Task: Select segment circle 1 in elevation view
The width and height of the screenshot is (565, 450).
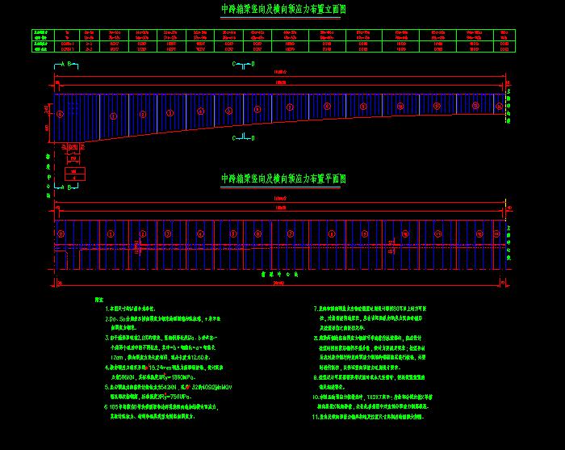Action: pos(113,116)
